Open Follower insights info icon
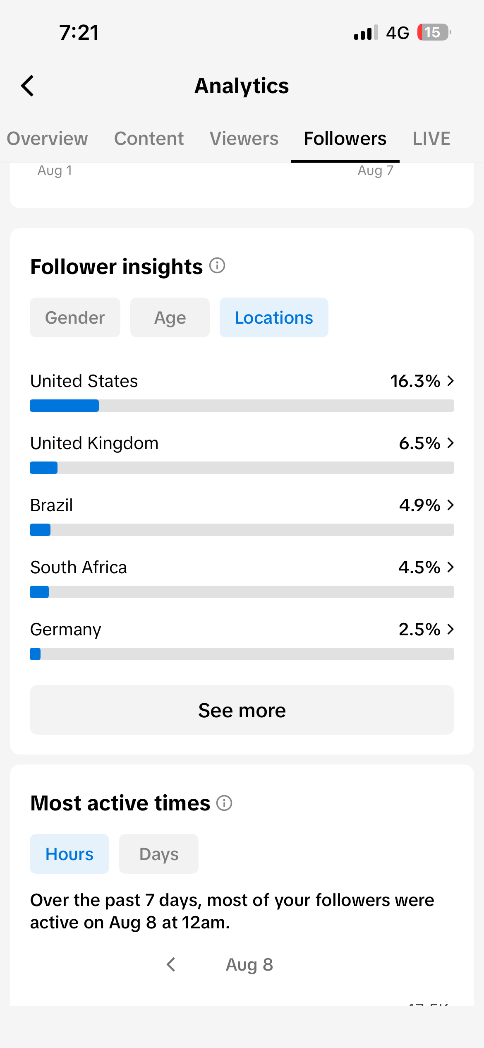The height and width of the screenshot is (1048, 484). (217, 265)
